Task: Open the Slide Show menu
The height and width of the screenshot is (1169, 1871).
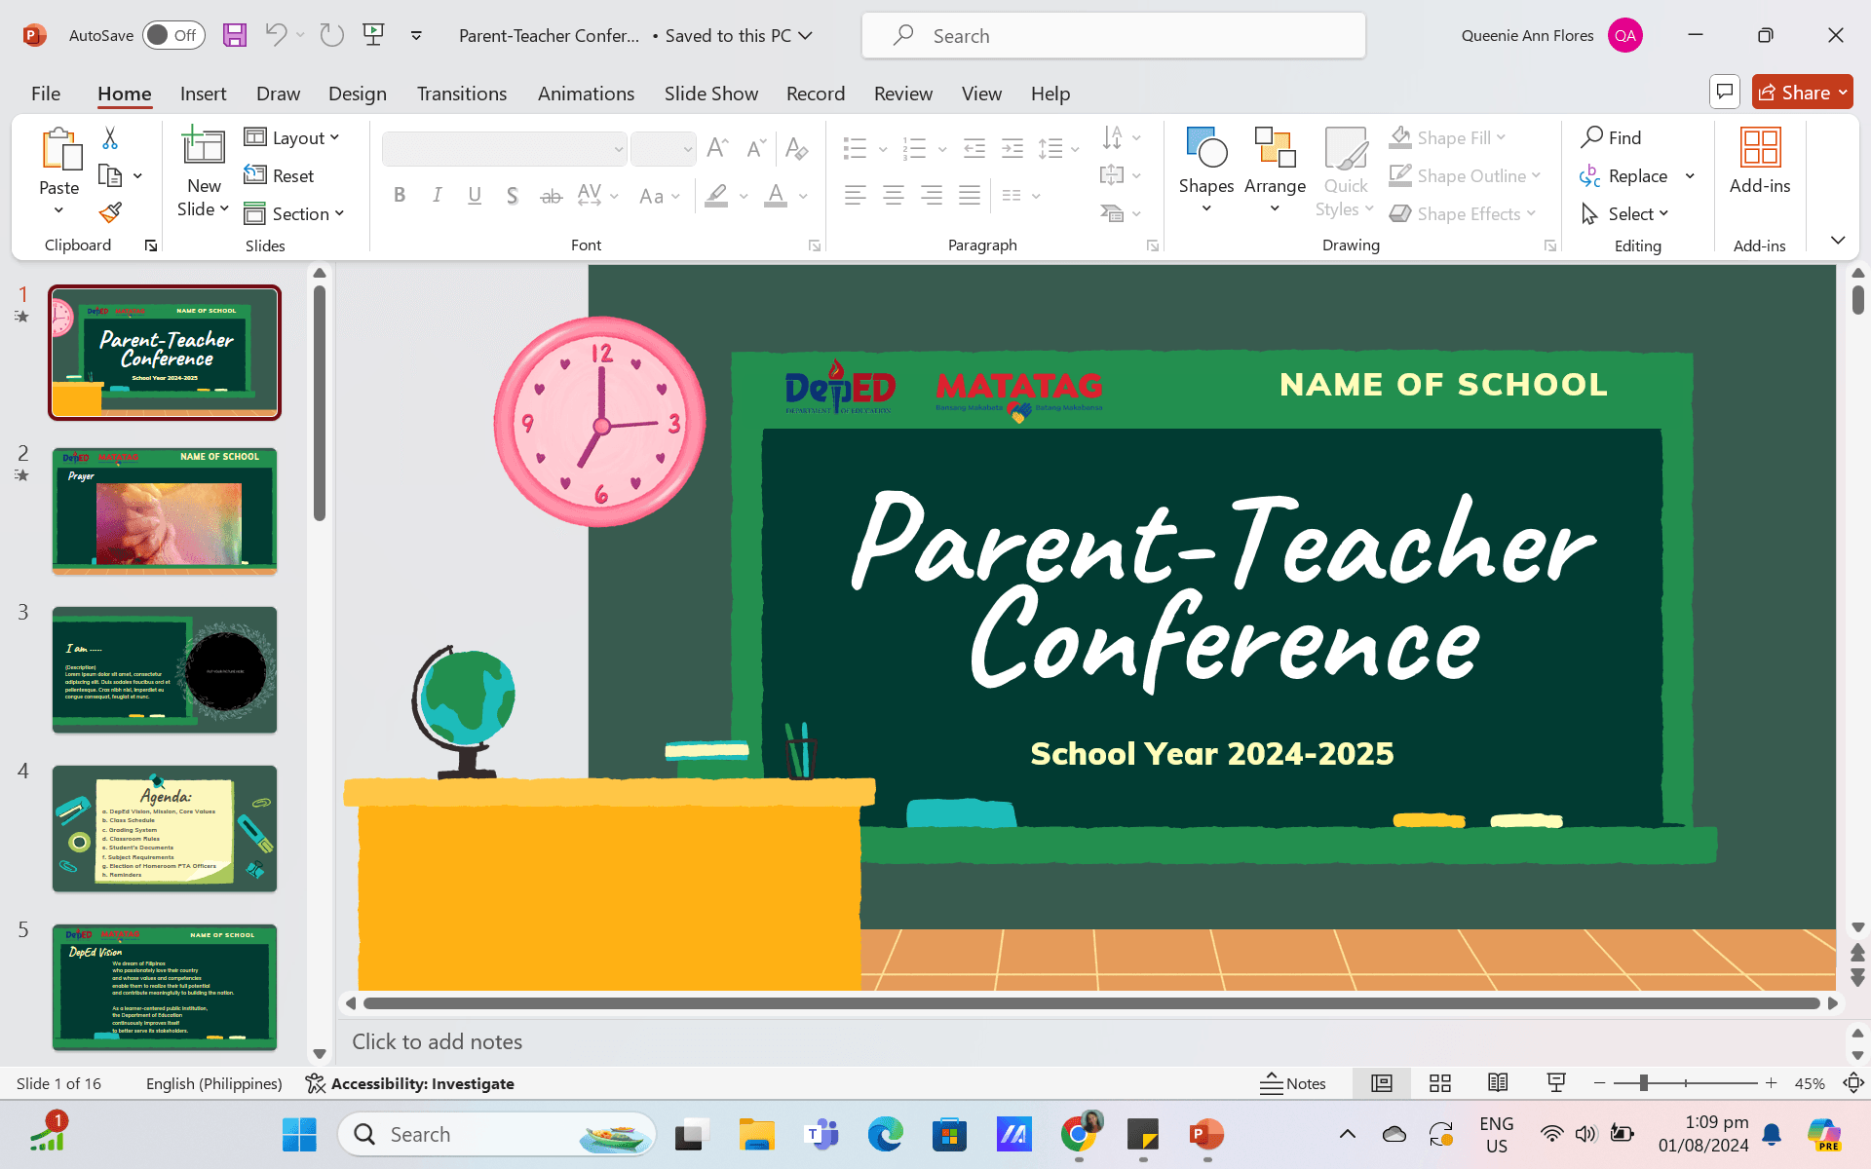Action: tap(710, 94)
